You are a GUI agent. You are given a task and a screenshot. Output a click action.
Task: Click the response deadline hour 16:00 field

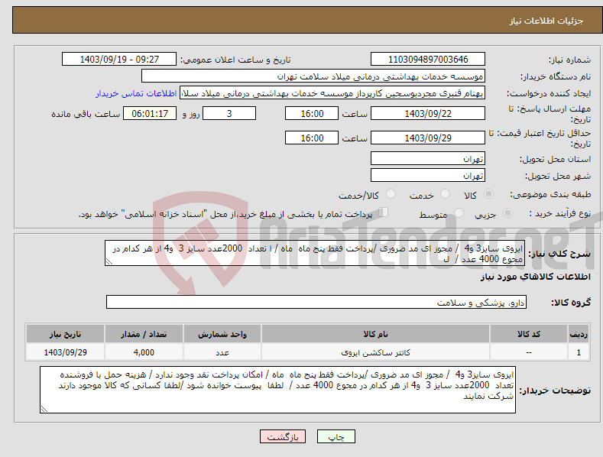tap(312, 113)
